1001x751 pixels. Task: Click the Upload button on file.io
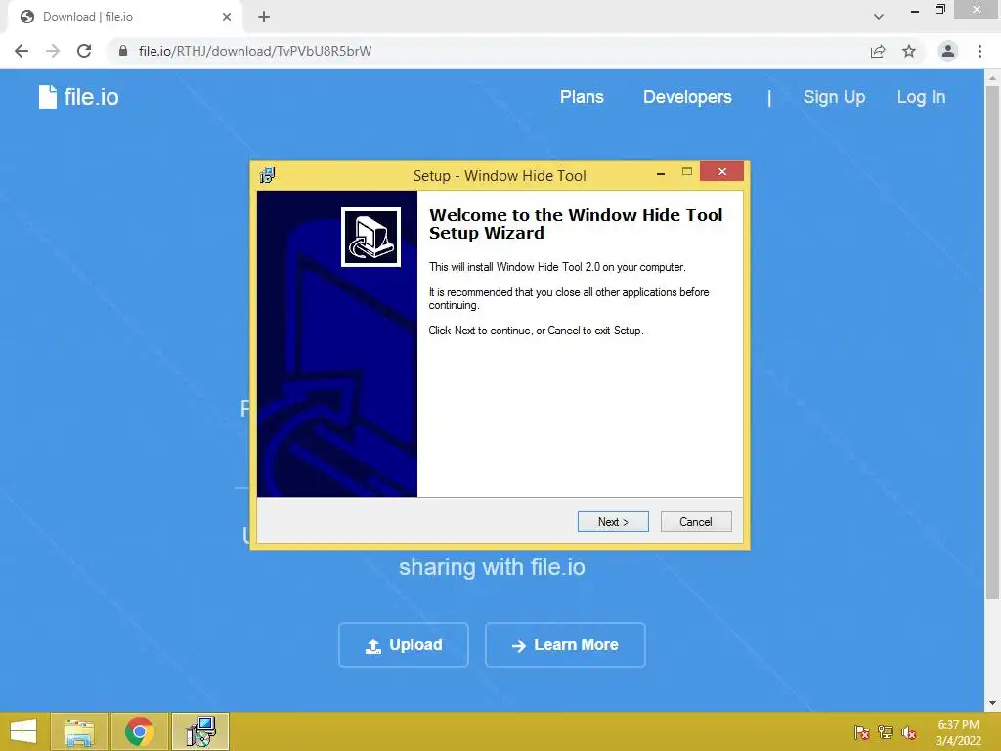pos(404,645)
